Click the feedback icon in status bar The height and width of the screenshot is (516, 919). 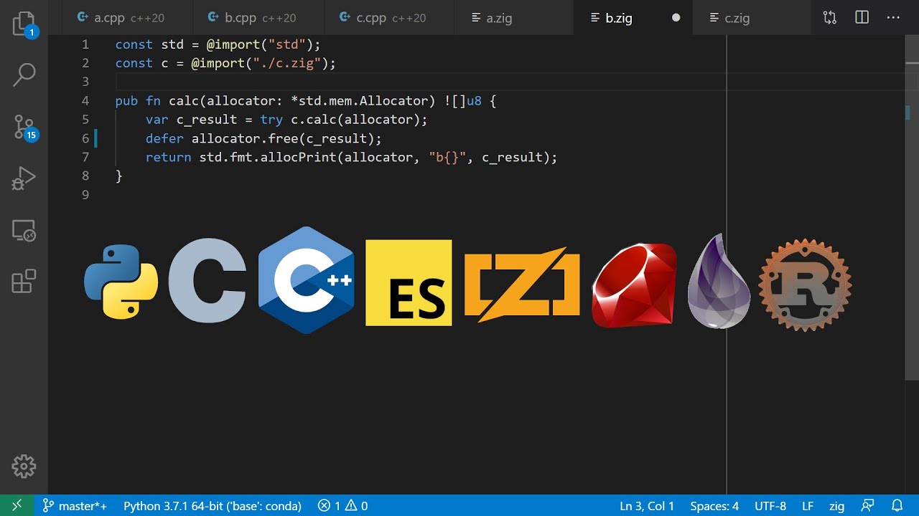click(x=868, y=506)
